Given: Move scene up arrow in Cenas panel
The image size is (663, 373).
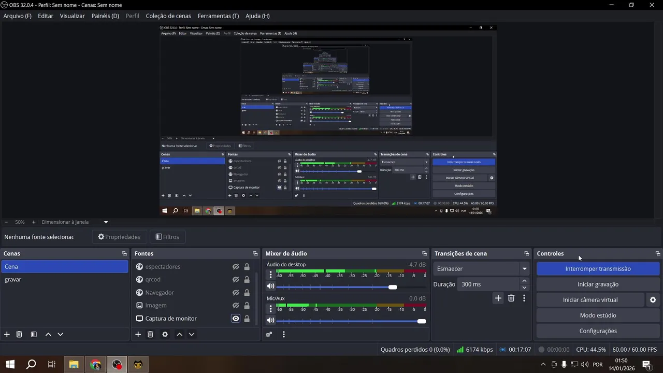Looking at the screenshot, I should coord(48,334).
